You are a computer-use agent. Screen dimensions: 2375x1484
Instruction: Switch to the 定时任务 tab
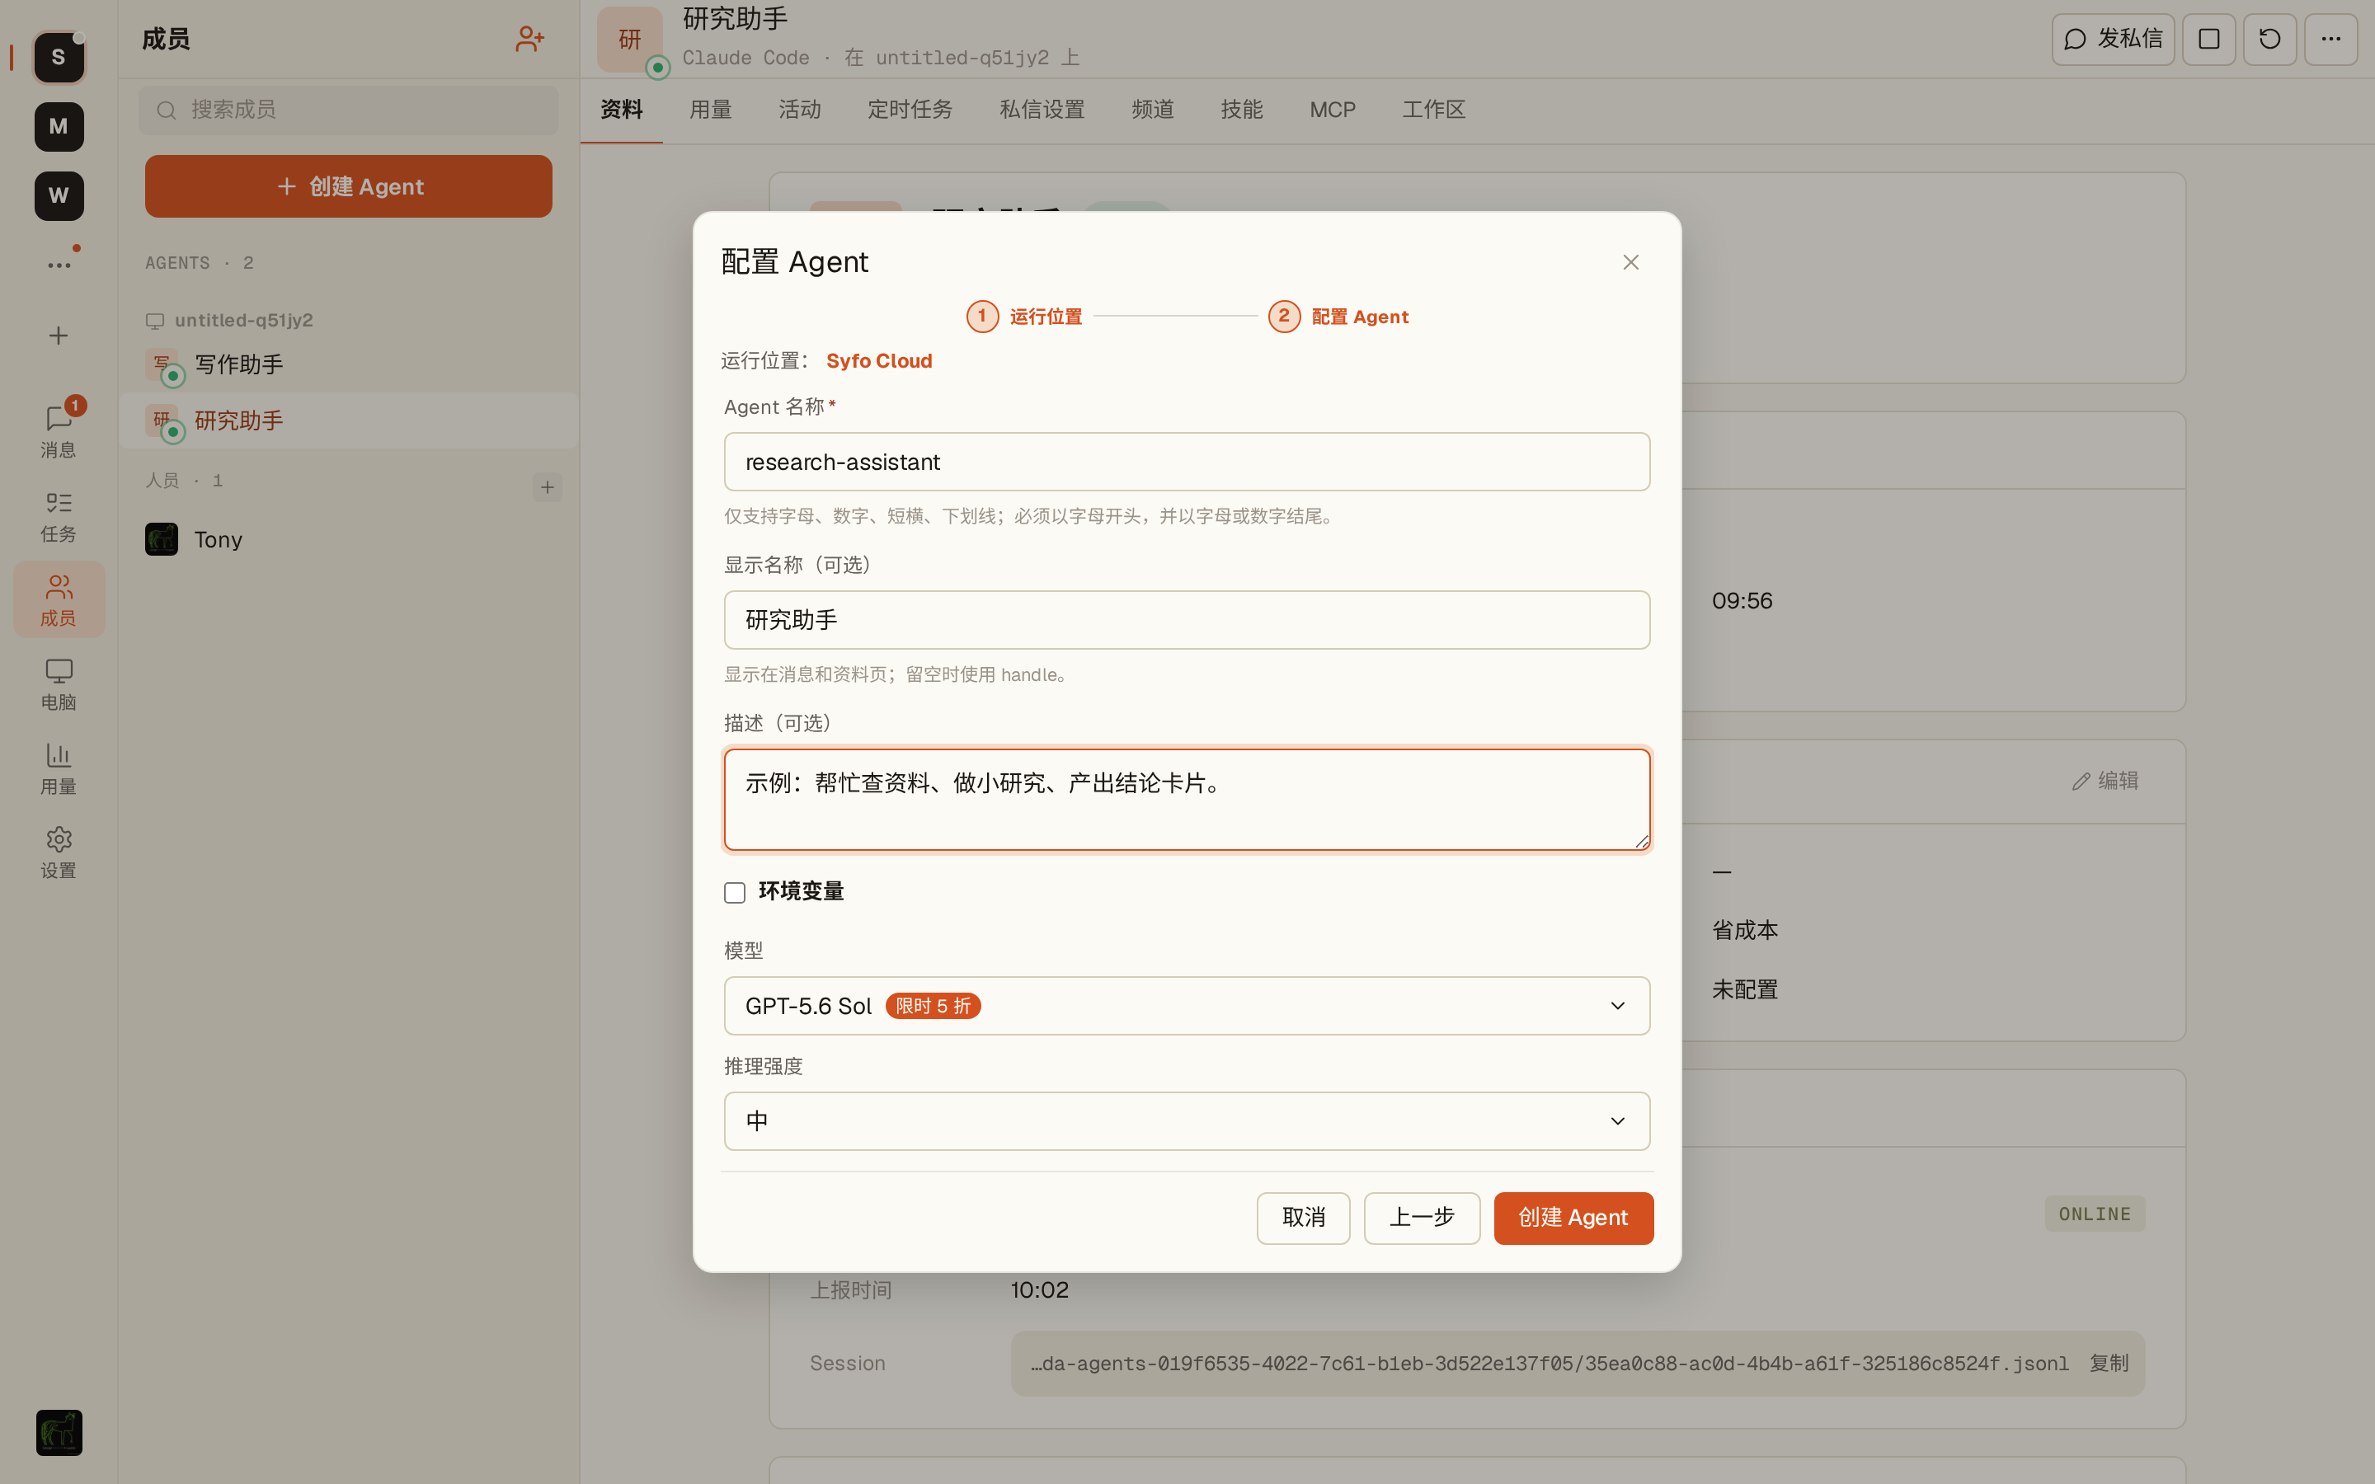click(x=910, y=110)
